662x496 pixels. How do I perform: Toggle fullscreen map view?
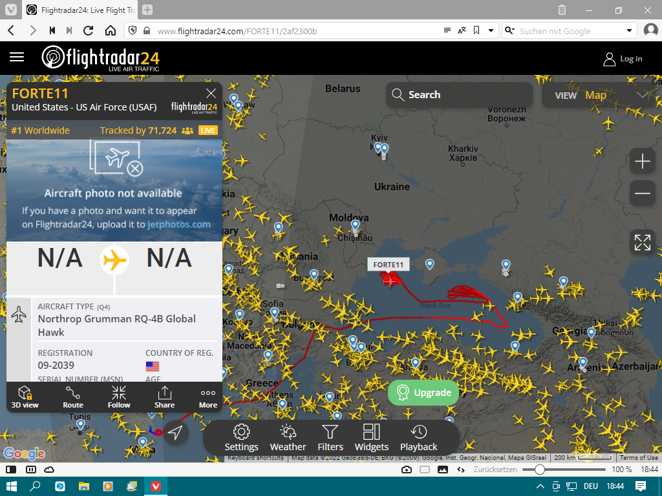(642, 243)
